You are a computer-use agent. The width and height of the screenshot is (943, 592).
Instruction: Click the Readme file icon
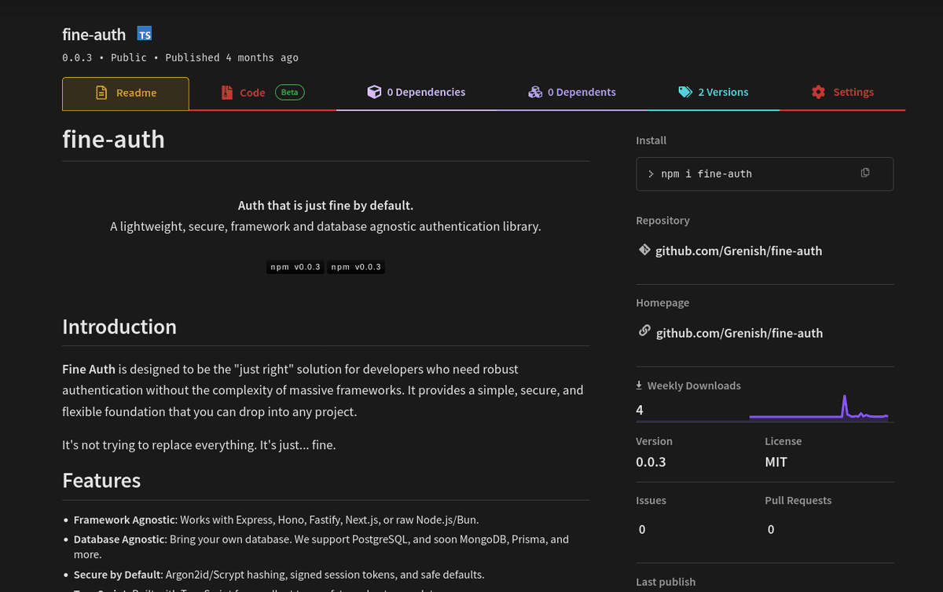pos(101,93)
